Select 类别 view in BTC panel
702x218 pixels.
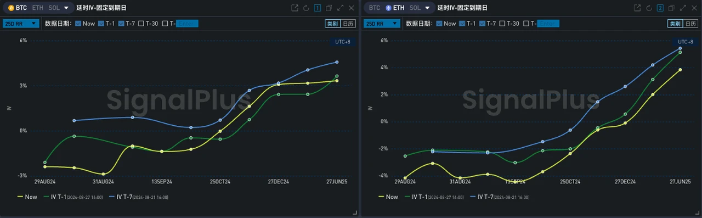[x=332, y=24]
